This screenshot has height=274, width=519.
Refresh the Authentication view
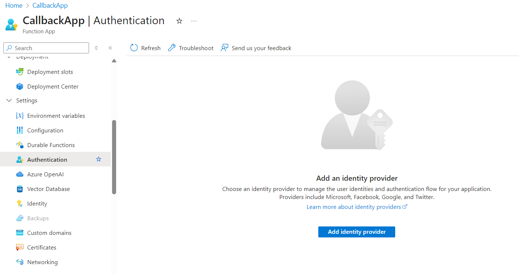[x=145, y=48]
